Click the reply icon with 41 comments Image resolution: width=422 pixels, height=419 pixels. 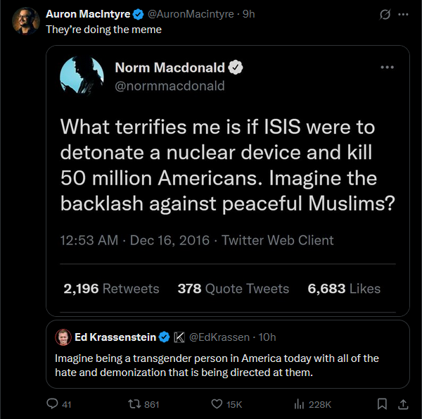point(51,404)
